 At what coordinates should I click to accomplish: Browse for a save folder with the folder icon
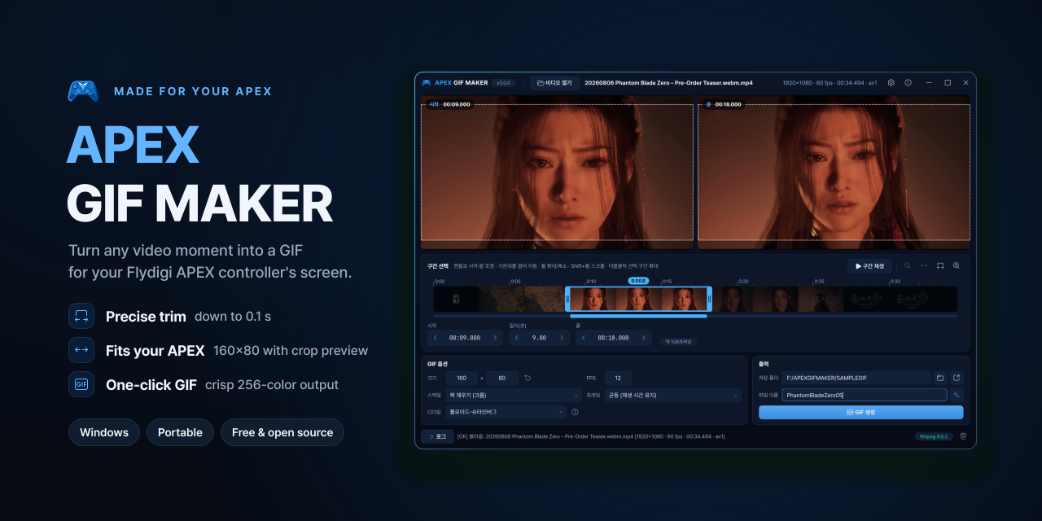(940, 378)
